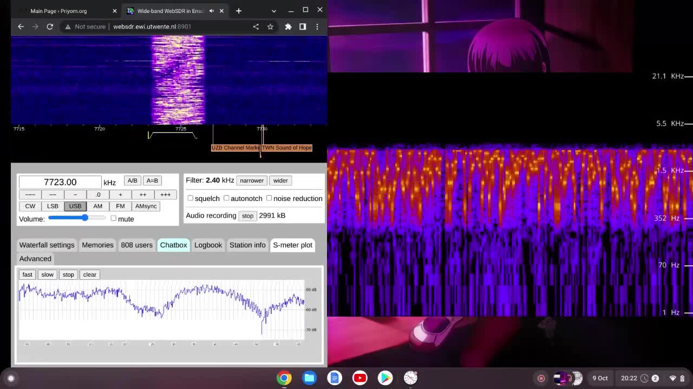This screenshot has height=389, width=693.
Task: Open Chrome from the shelf
Action: (284, 378)
